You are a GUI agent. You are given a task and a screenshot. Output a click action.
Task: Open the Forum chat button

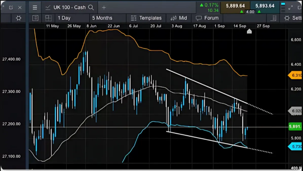click(x=207, y=18)
